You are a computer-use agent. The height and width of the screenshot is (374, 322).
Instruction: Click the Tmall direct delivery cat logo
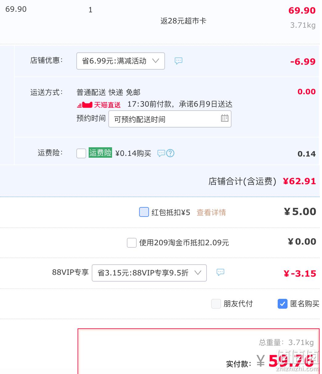point(85,105)
